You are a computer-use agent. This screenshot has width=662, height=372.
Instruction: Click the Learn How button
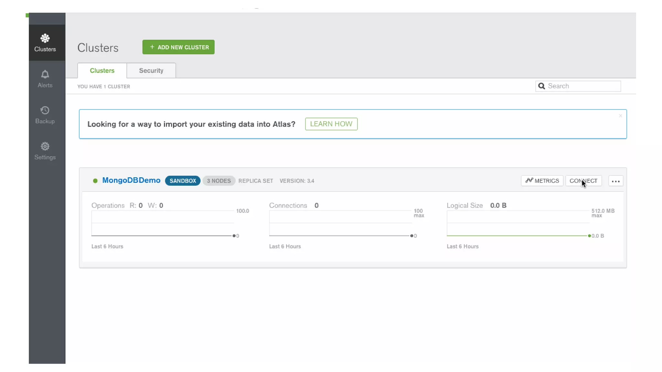[331, 124]
